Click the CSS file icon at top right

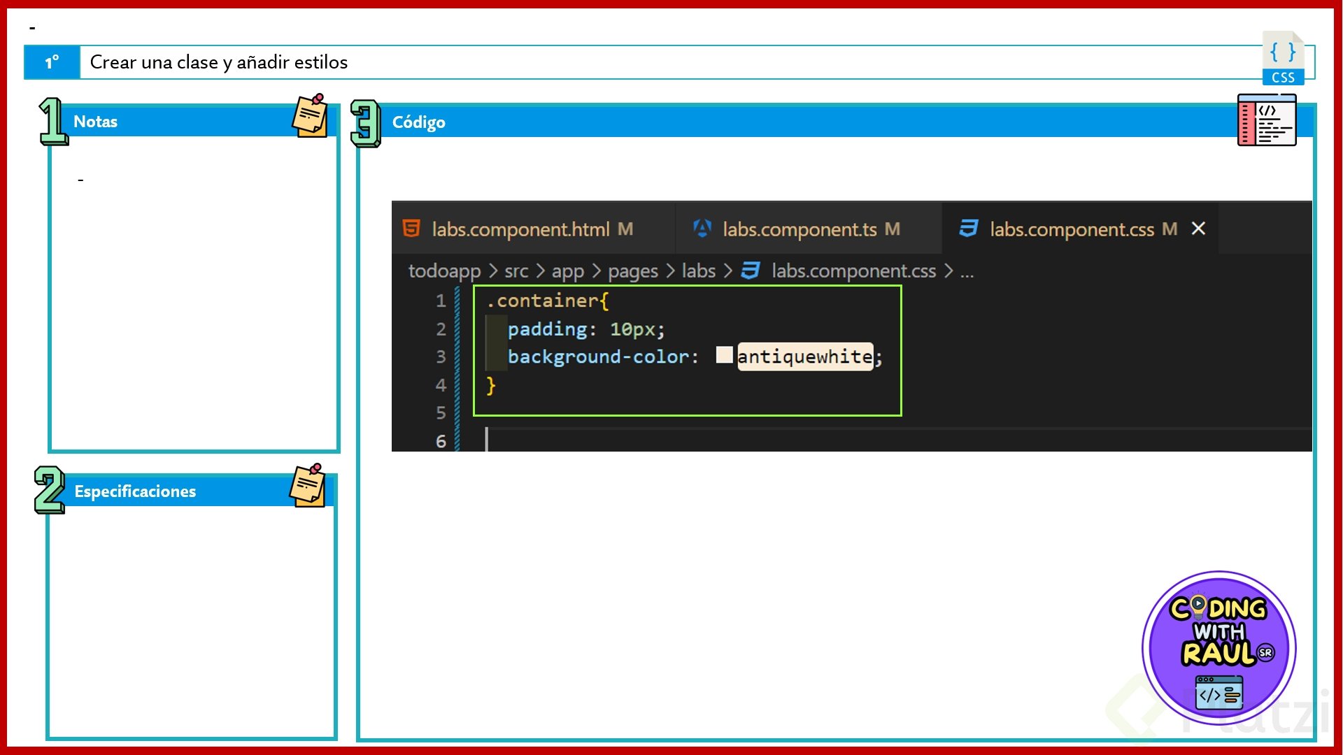1283,59
